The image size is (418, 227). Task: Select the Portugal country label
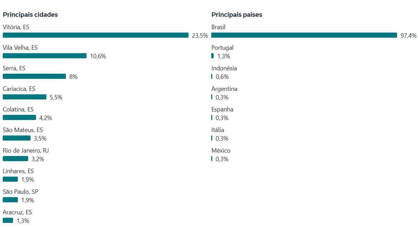[x=222, y=48]
